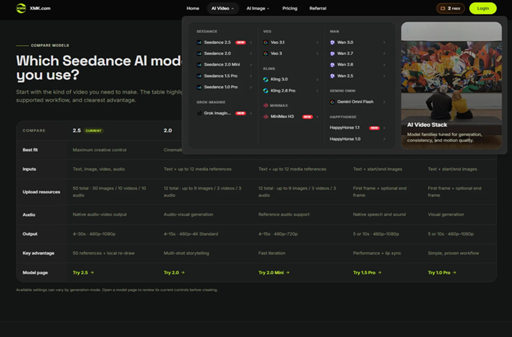Click the "Upload resources" row label
This screenshot has height=337, width=512.
(41, 192)
